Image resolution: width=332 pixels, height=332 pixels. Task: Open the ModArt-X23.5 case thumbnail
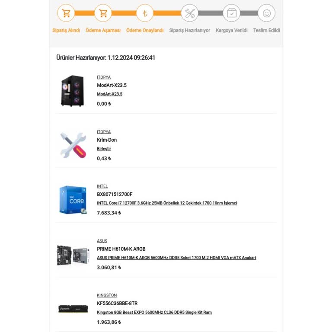point(73,91)
